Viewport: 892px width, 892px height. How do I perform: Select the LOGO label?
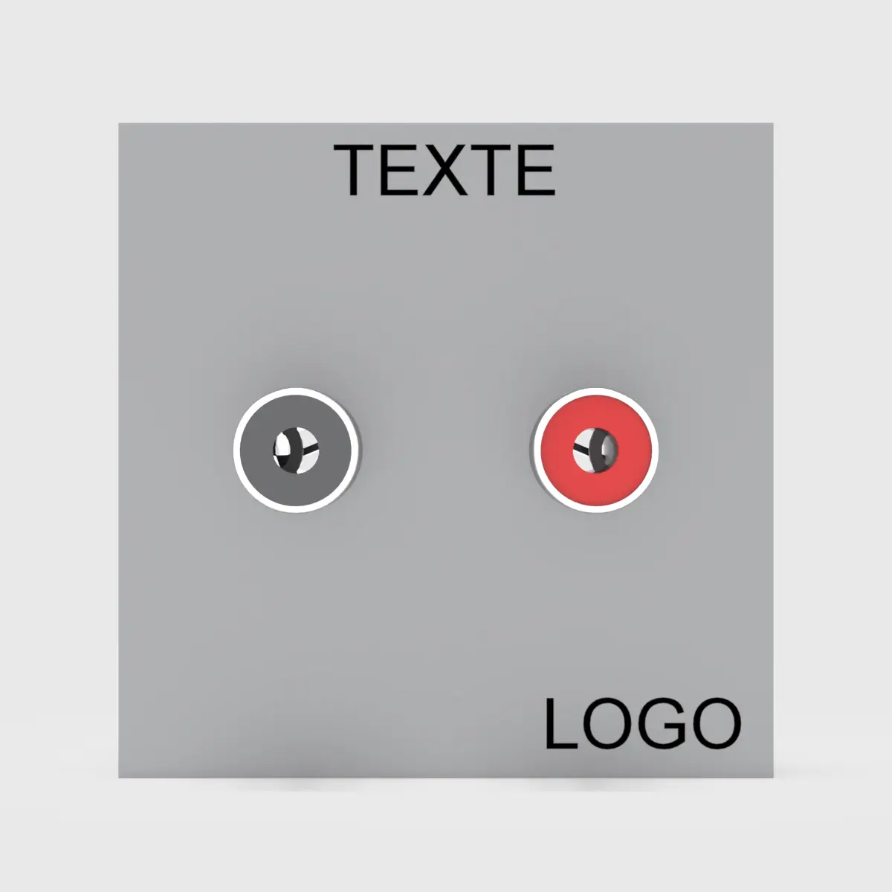(643, 724)
